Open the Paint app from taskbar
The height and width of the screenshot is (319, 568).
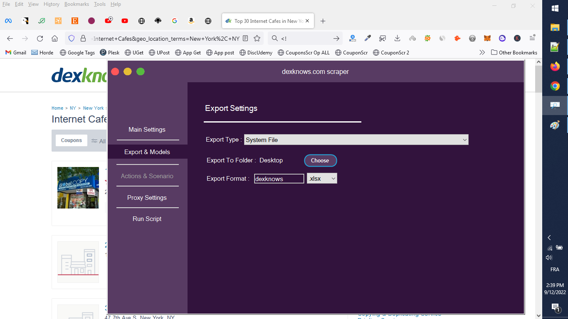[555, 125]
